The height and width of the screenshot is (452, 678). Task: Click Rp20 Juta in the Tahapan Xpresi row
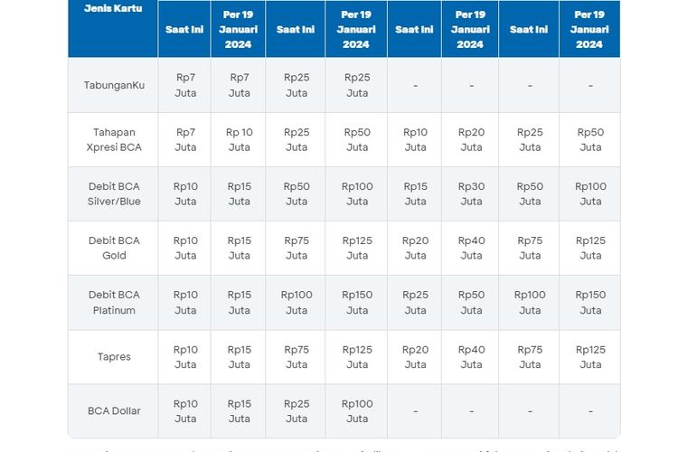pos(471,139)
